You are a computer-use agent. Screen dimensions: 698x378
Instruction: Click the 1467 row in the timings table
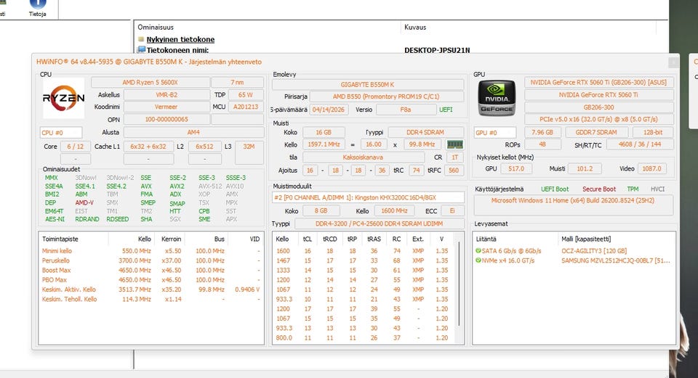point(364,260)
